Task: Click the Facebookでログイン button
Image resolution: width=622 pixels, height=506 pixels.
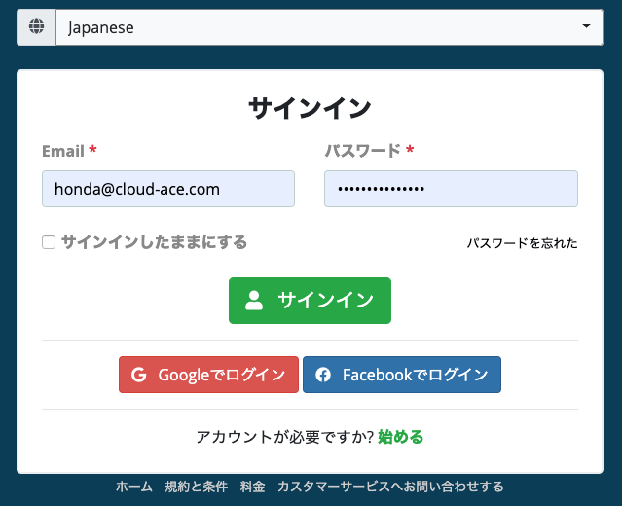Action: pos(402,375)
